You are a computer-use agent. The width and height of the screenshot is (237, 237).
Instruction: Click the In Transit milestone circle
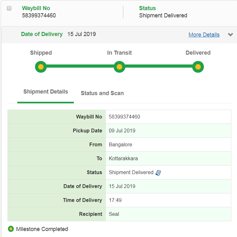[119, 67]
